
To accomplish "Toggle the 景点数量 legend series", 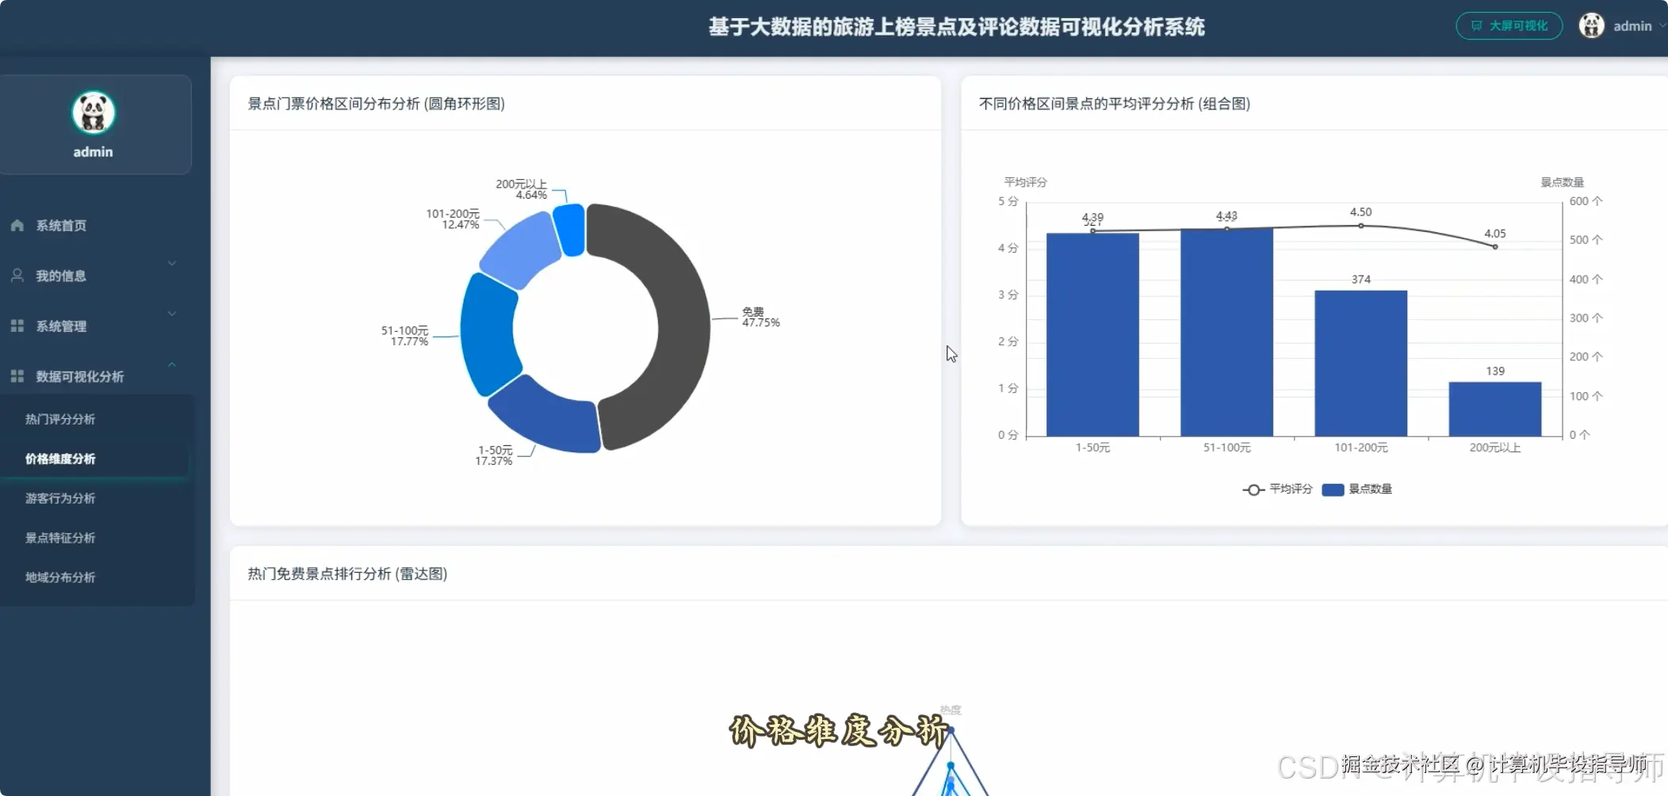I will point(1357,489).
